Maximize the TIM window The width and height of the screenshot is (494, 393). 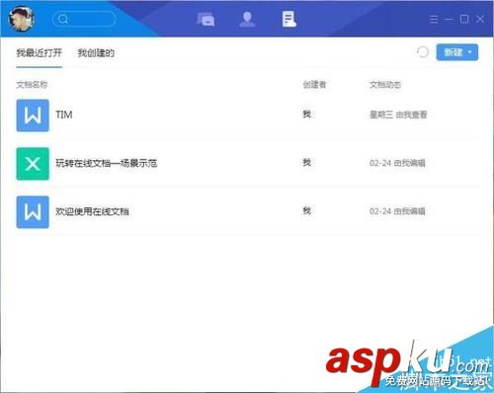(464, 19)
